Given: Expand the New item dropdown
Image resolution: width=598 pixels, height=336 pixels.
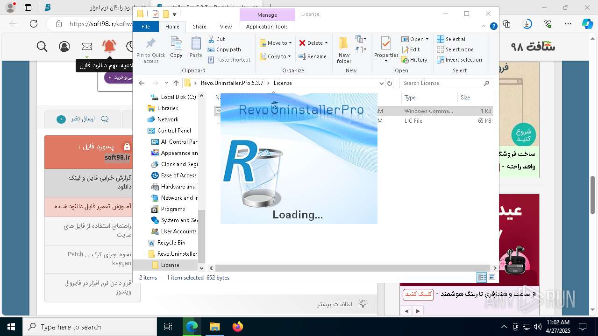Looking at the screenshot, I should [x=361, y=39].
